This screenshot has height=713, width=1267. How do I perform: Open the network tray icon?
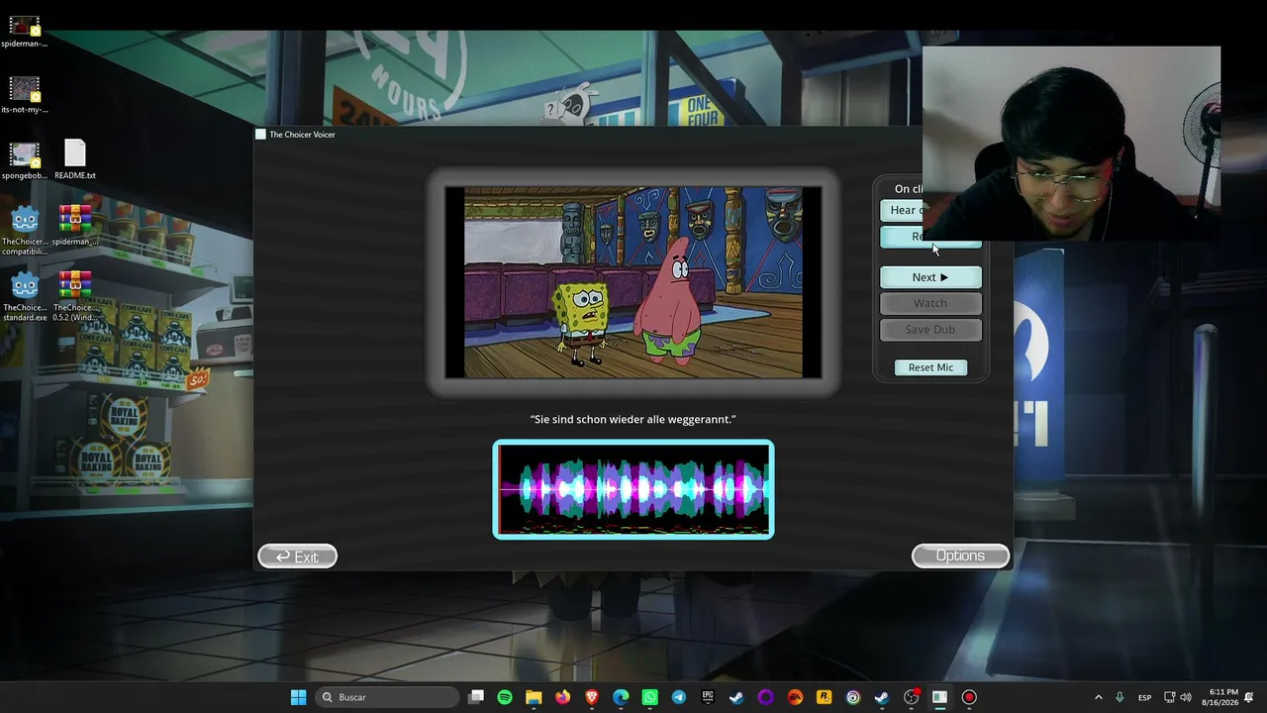point(1169,697)
